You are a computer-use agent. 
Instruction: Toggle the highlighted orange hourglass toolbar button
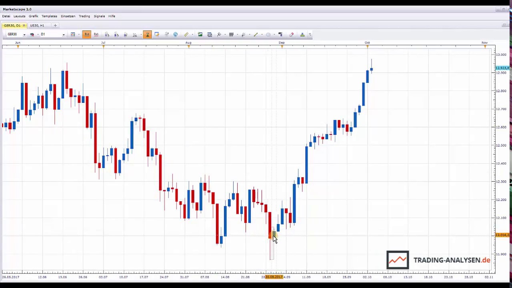(148, 34)
